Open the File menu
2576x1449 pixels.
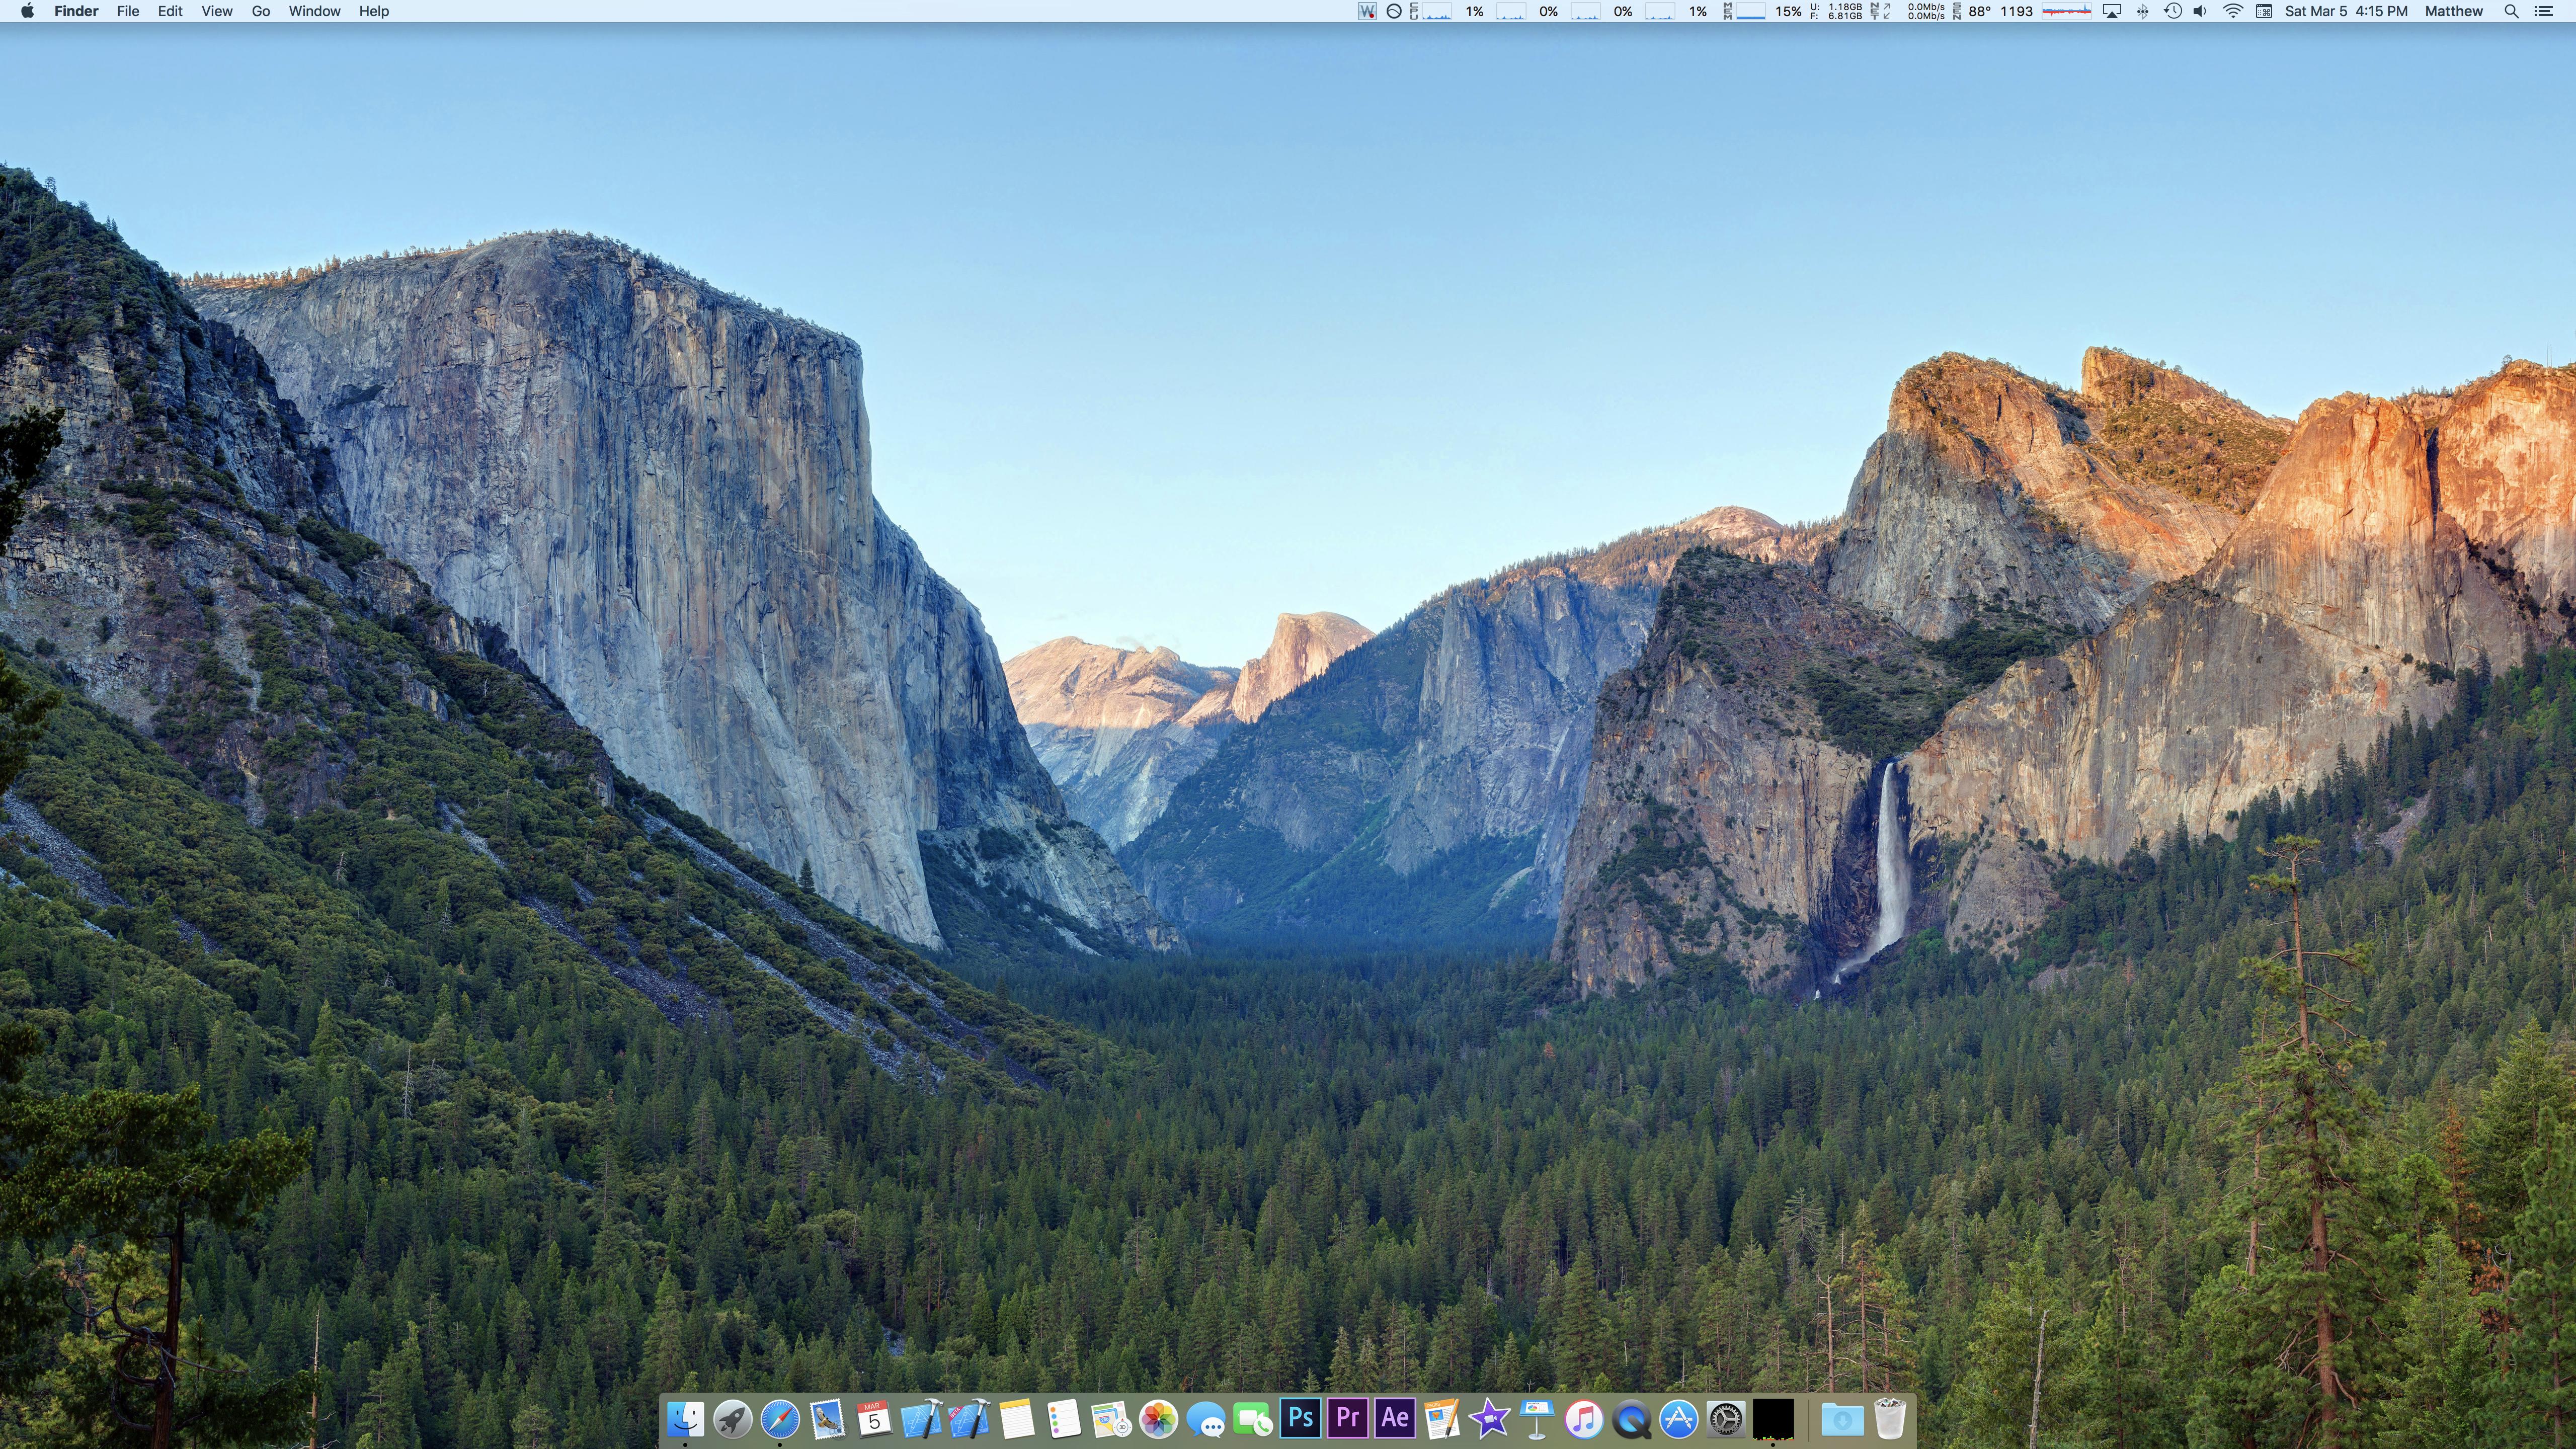[127, 11]
